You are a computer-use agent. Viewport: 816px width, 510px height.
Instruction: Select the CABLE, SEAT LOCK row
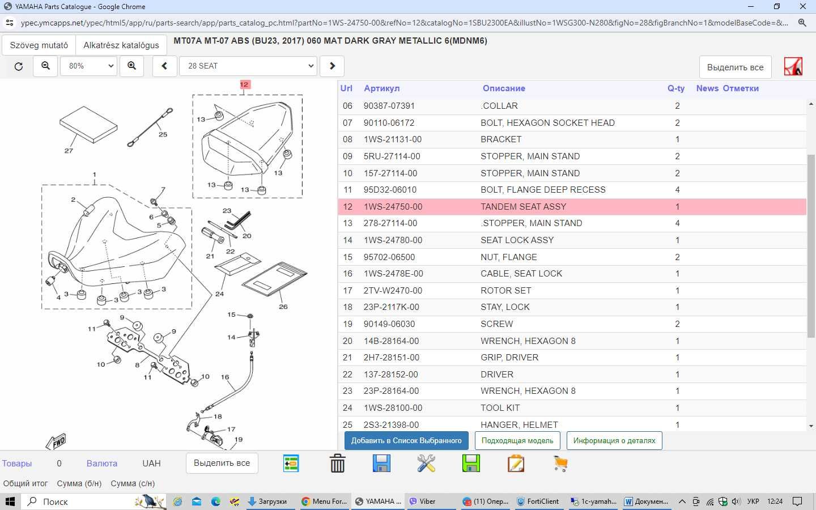tap(572, 274)
